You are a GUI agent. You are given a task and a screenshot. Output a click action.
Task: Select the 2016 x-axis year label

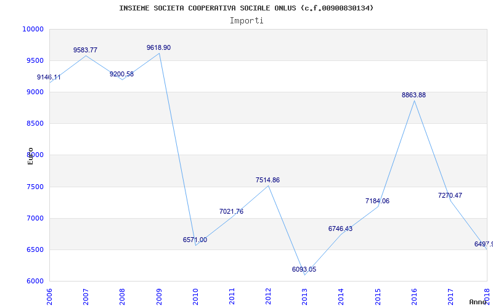pyautogui.click(x=414, y=296)
